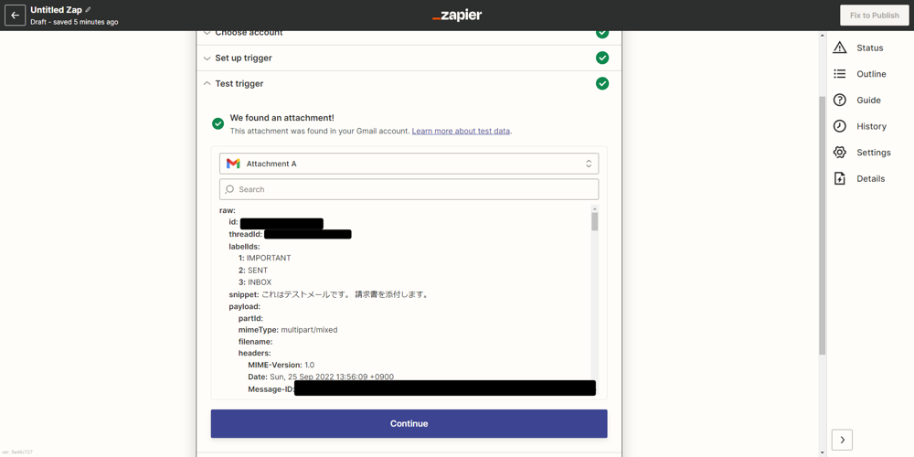The height and width of the screenshot is (457, 914).
Task: Select the Details sidebar label
Action: (x=871, y=178)
